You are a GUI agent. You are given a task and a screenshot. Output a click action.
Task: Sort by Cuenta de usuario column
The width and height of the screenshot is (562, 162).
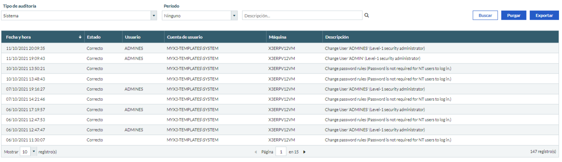[x=185, y=37]
